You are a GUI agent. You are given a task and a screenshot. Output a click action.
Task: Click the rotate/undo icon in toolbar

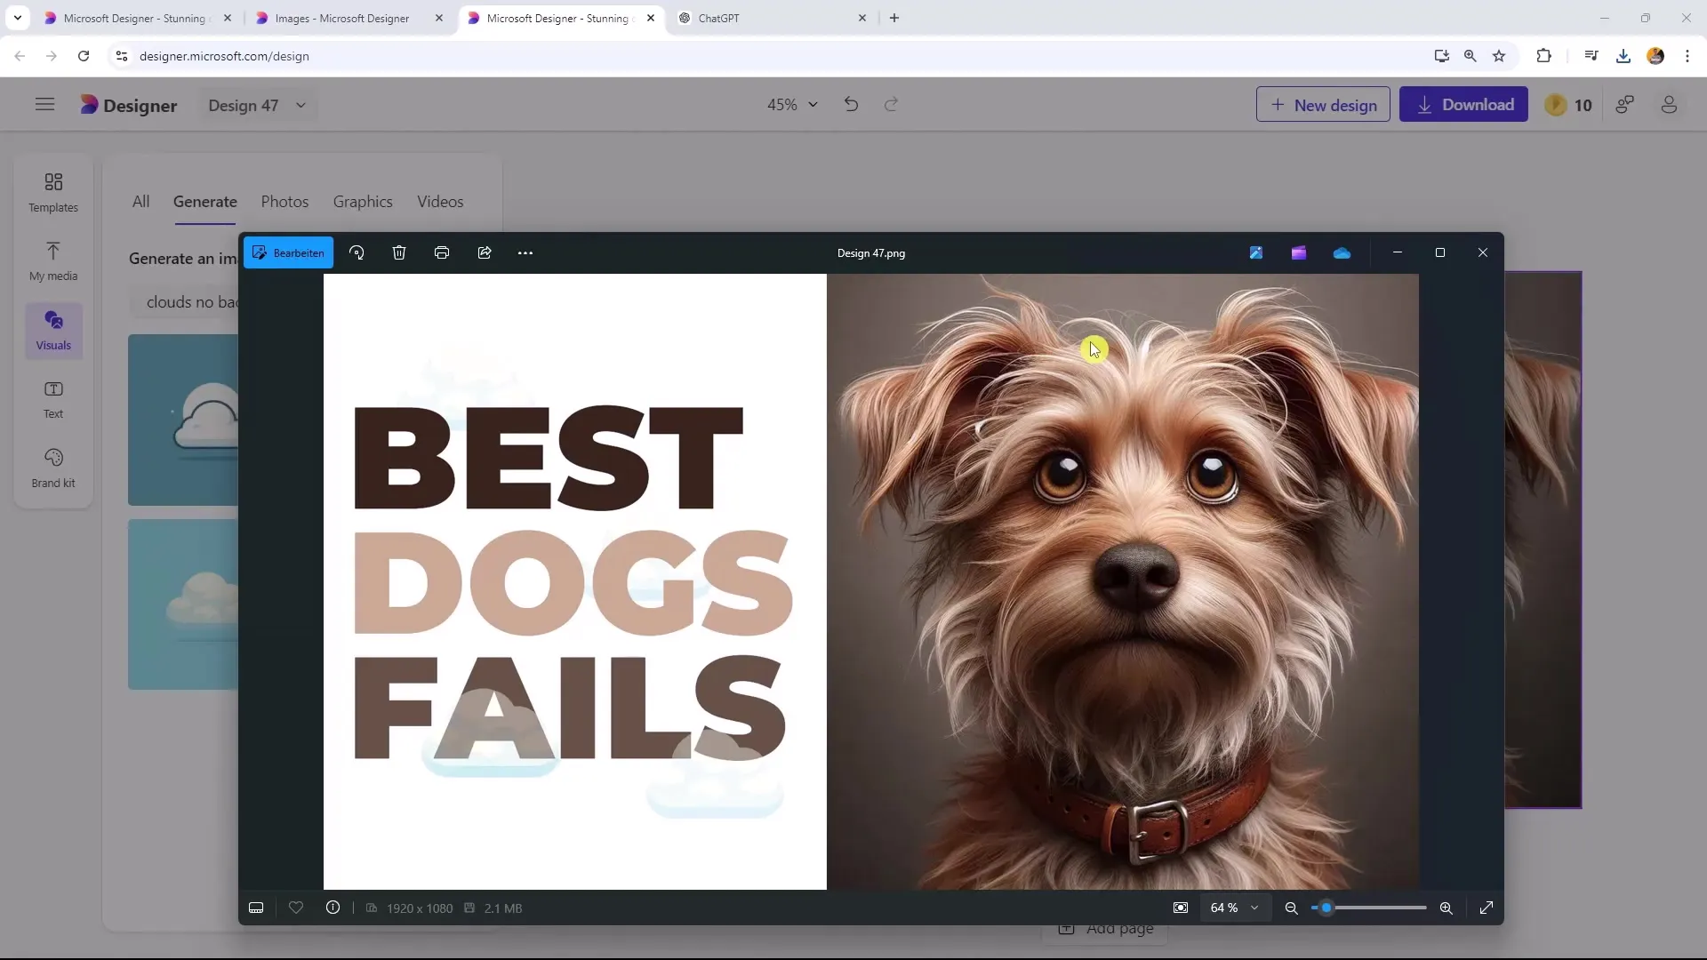coord(357,253)
